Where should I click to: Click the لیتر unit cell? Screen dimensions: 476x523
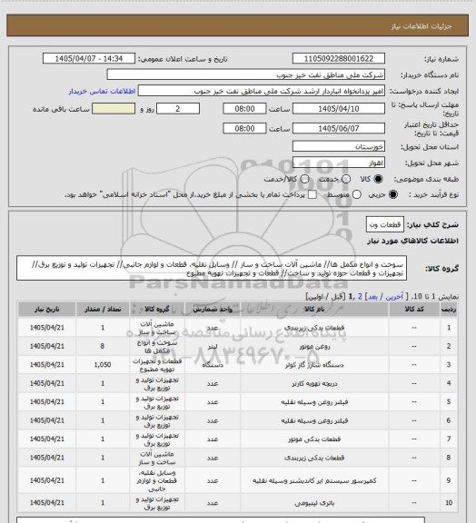tap(213, 347)
